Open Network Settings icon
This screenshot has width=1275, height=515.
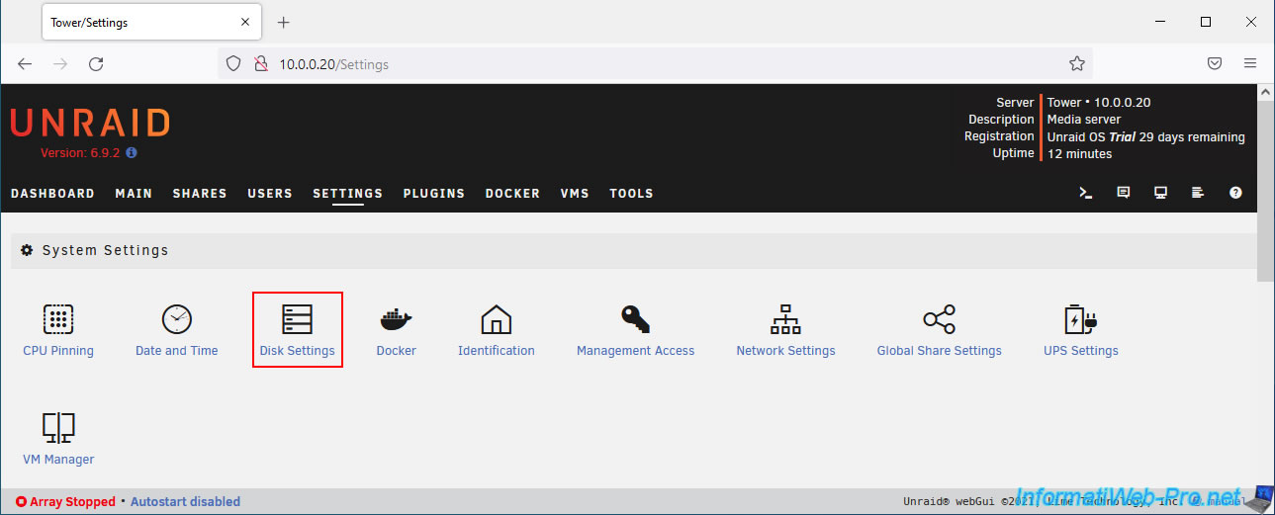(785, 319)
